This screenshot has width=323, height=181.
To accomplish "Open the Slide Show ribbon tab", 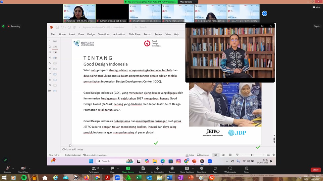I will (135, 34).
